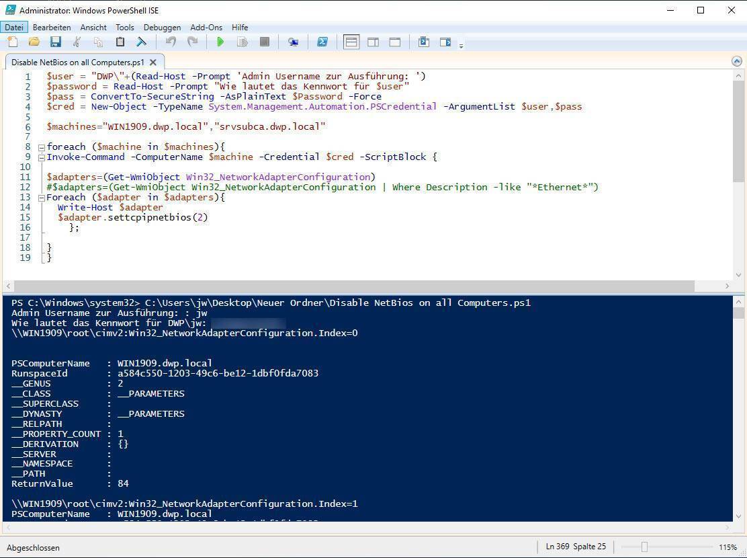Screen dimensions: 747x558
Task: Launch PowerShell.exe from the toolbar icon
Action: pyautogui.click(x=322, y=42)
